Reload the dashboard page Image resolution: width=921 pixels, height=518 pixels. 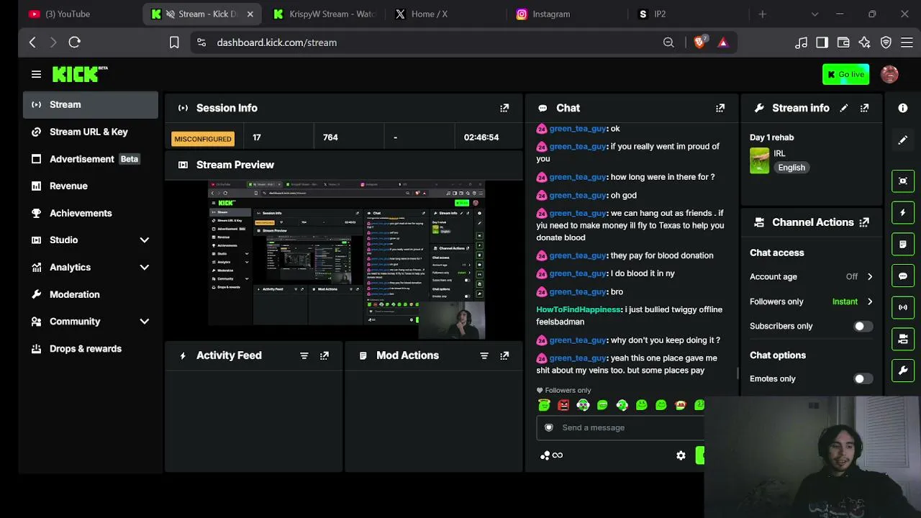pos(74,42)
